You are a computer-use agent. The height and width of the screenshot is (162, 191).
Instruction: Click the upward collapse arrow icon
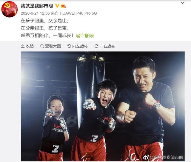[23, 46]
